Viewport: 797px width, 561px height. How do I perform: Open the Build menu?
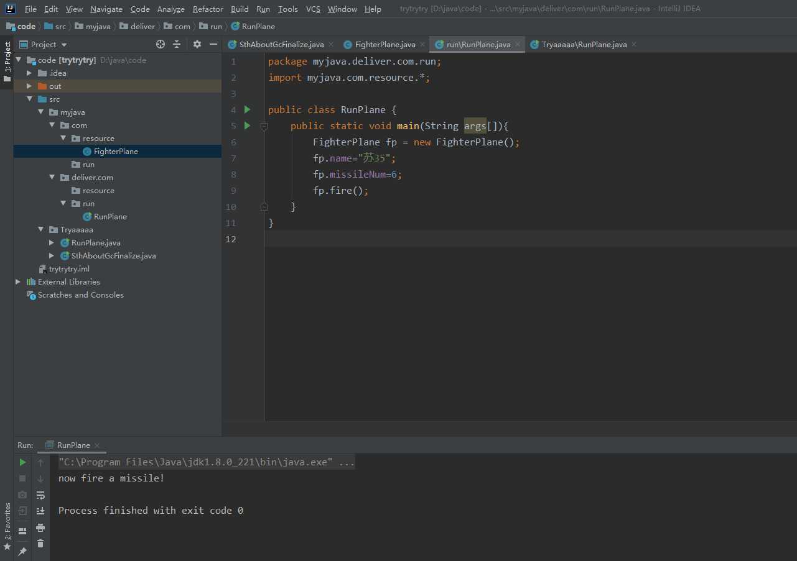point(240,9)
